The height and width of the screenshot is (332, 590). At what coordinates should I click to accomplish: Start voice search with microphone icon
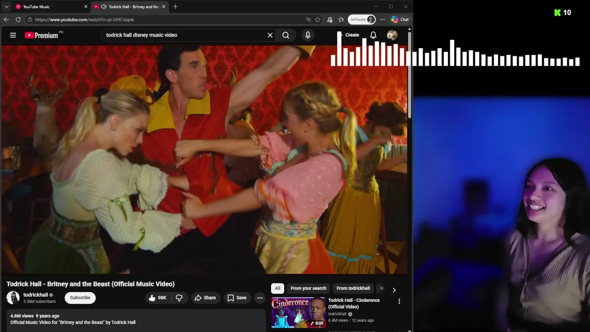tap(308, 35)
